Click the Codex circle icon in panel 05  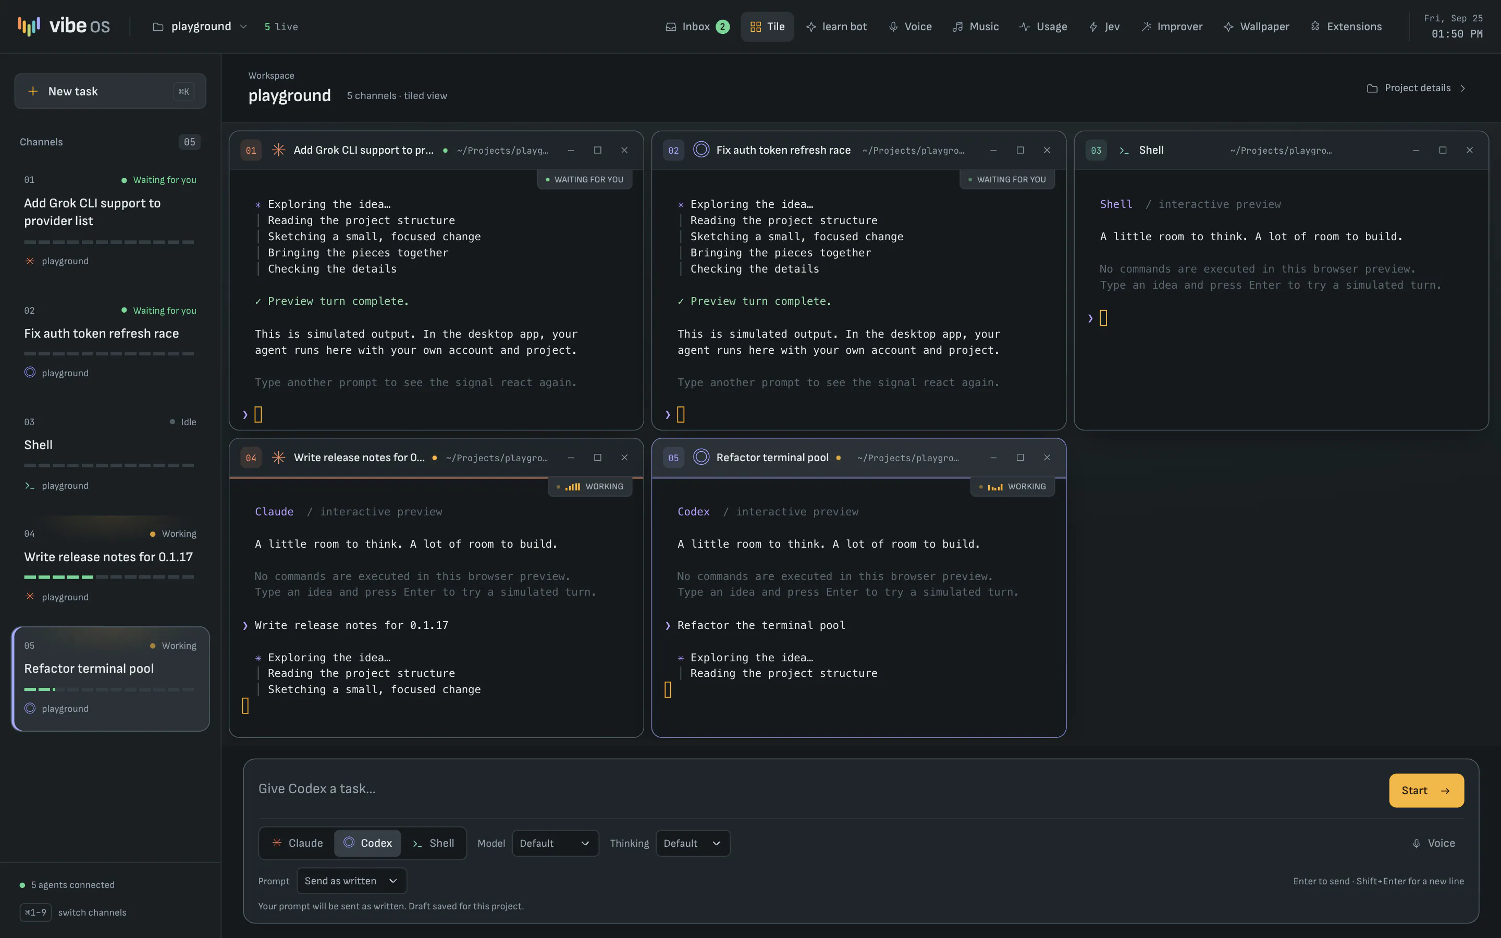701,457
